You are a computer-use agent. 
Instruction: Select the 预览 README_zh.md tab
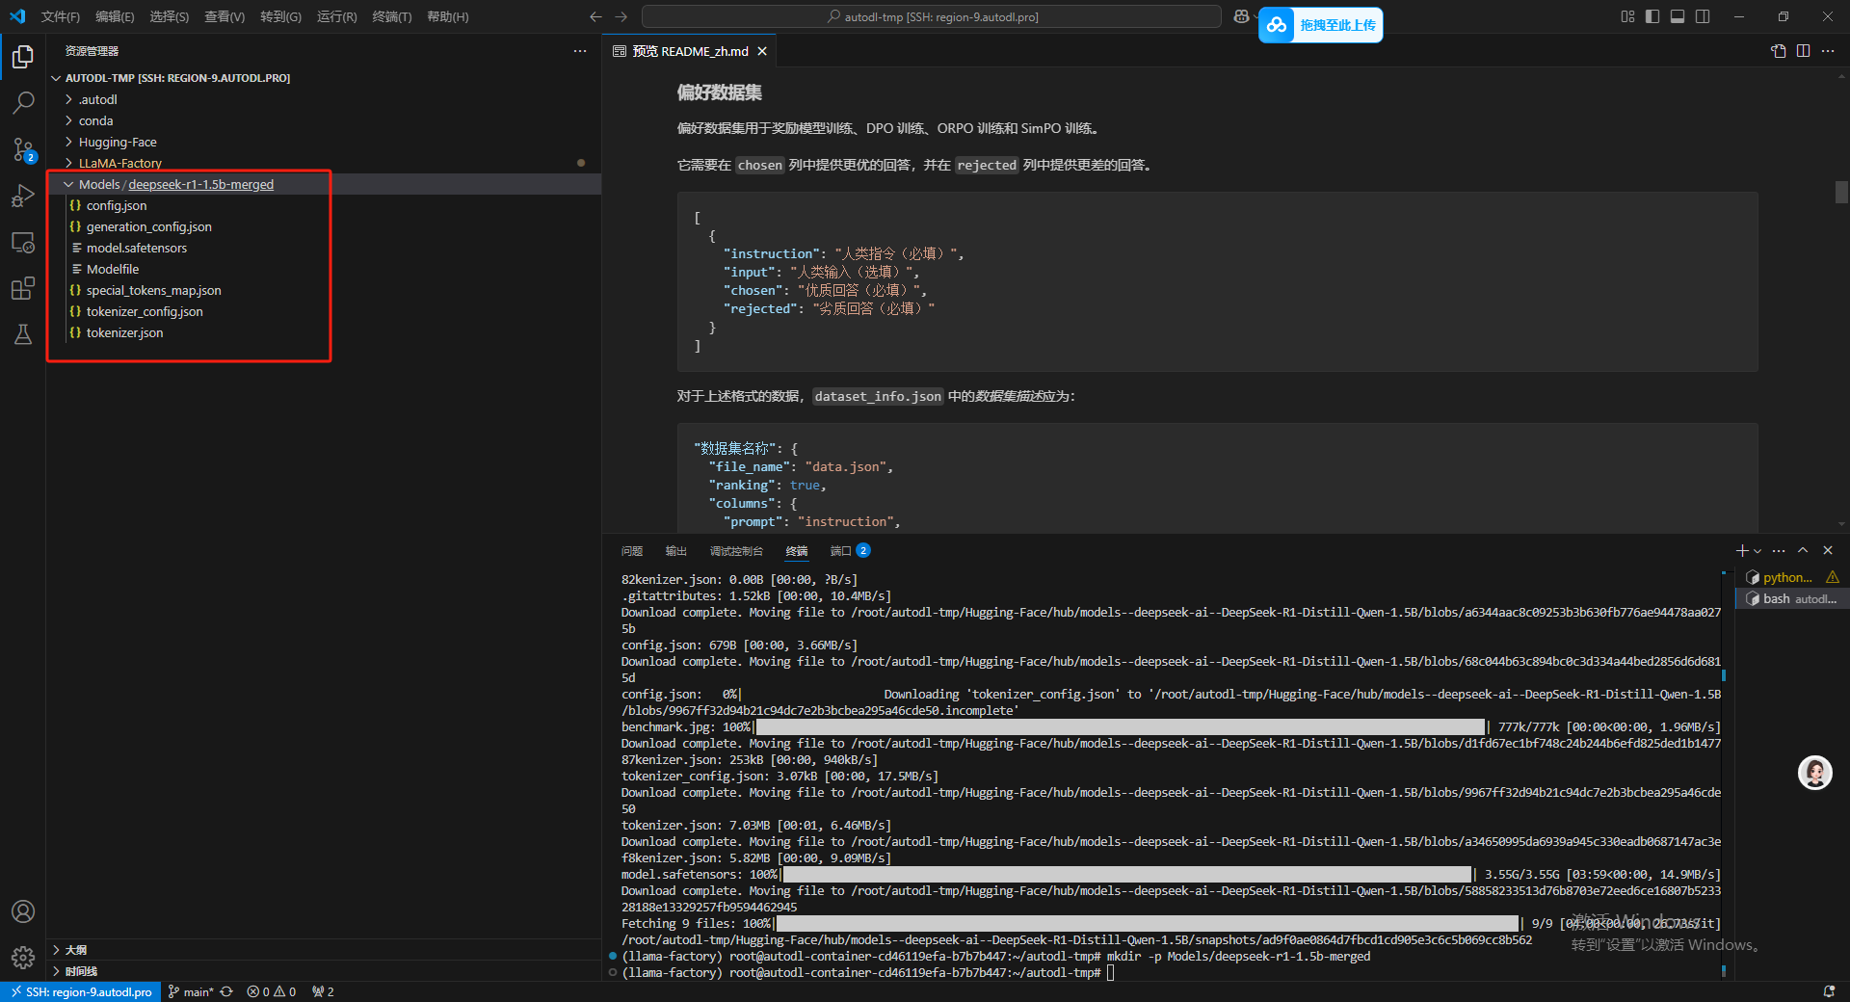pos(690,51)
